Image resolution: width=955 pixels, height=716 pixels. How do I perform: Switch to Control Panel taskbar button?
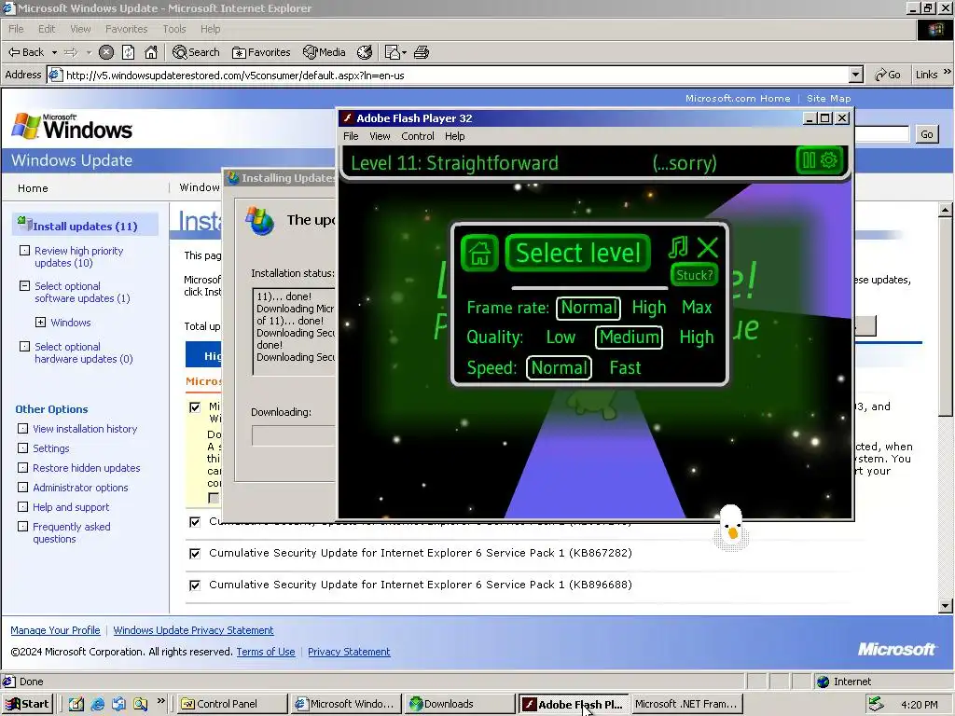[x=232, y=704]
